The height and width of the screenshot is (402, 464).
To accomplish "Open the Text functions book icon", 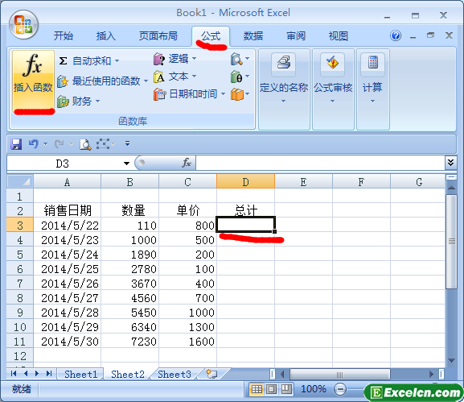I will [x=159, y=77].
